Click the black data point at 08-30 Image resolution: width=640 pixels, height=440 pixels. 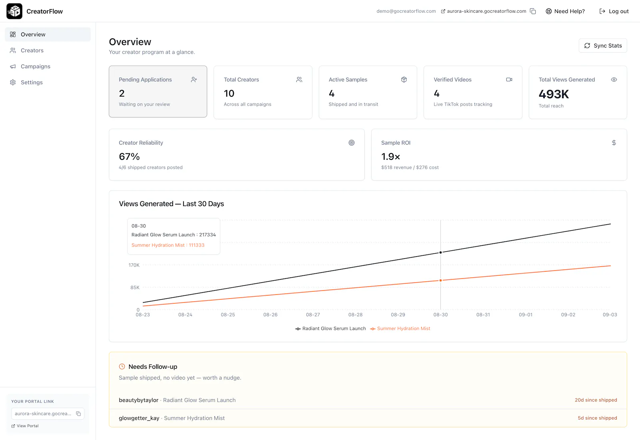coord(441,253)
